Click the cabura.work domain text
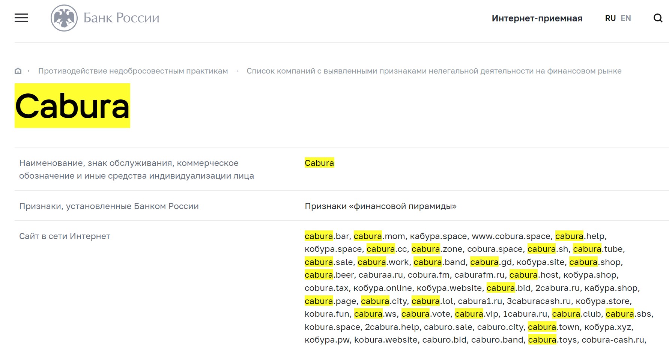669x346 pixels. coord(383,262)
